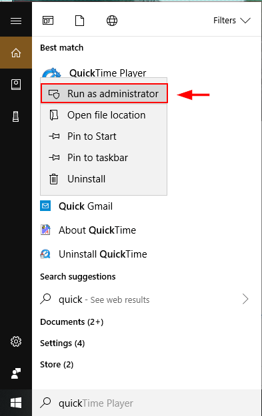Expand the Filters dropdown
262x416 pixels.
[x=232, y=21]
